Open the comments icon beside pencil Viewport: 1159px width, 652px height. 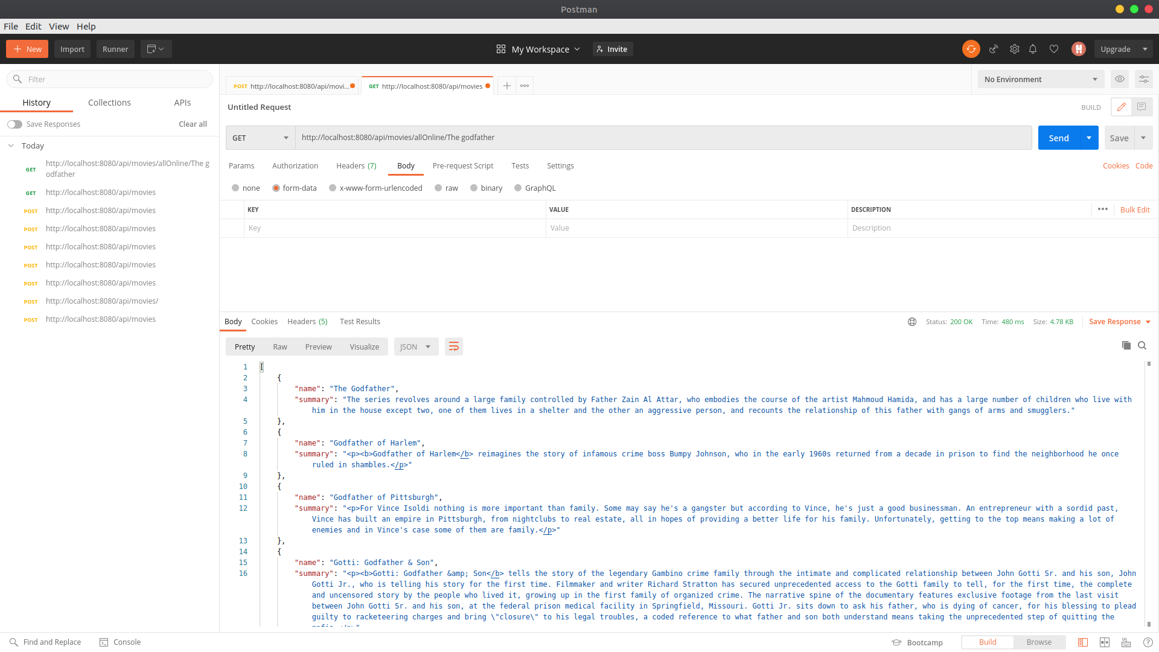(x=1141, y=107)
